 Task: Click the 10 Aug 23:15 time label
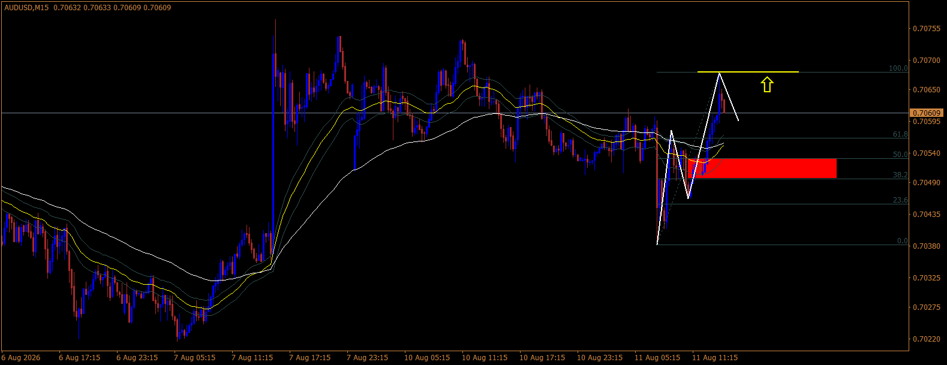click(x=600, y=358)
